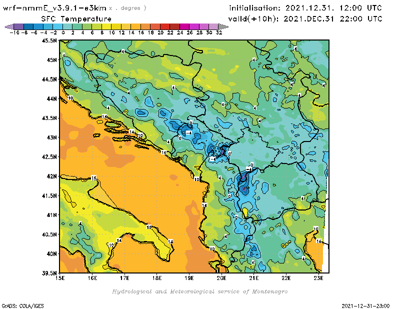
Task: Pick the legend swatch between 26 and 28
Action: point(194,26)
